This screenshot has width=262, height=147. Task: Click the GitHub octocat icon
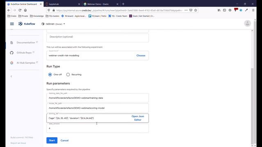coord(11,53)
